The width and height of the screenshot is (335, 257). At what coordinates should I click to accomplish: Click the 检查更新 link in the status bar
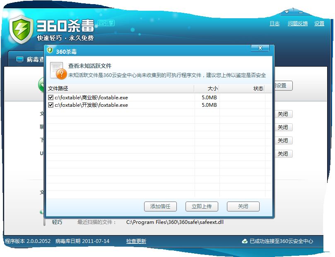(136, 241)
